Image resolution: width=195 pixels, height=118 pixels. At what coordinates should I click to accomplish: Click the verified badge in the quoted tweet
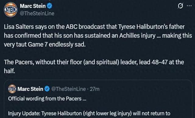tap(47, 89)
